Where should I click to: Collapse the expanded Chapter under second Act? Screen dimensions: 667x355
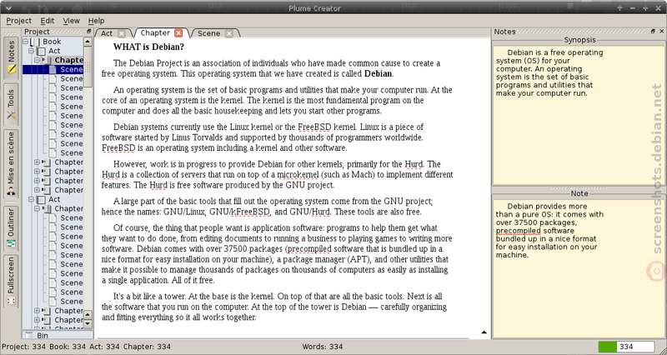click(x=37, y=208)
